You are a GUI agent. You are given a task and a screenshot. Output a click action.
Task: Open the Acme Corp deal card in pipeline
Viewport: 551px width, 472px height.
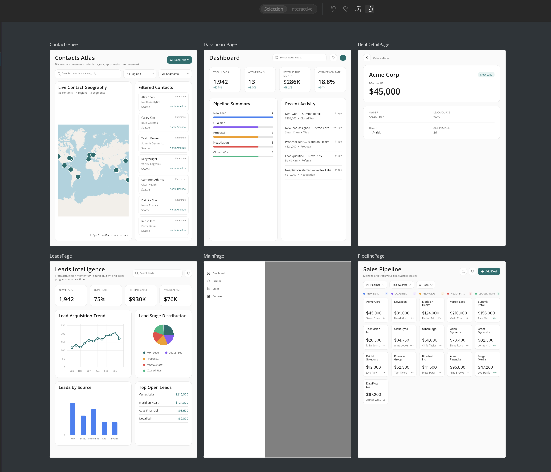376,310
